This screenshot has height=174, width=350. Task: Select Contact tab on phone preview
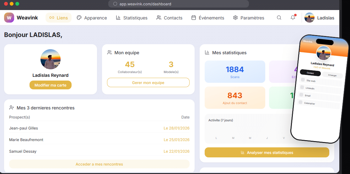click(310, 73)
